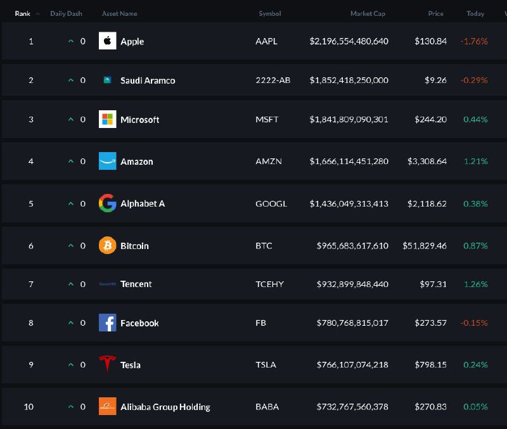Click the Facebook logo icon
The image size is (507, 429).
click(108, 323)
